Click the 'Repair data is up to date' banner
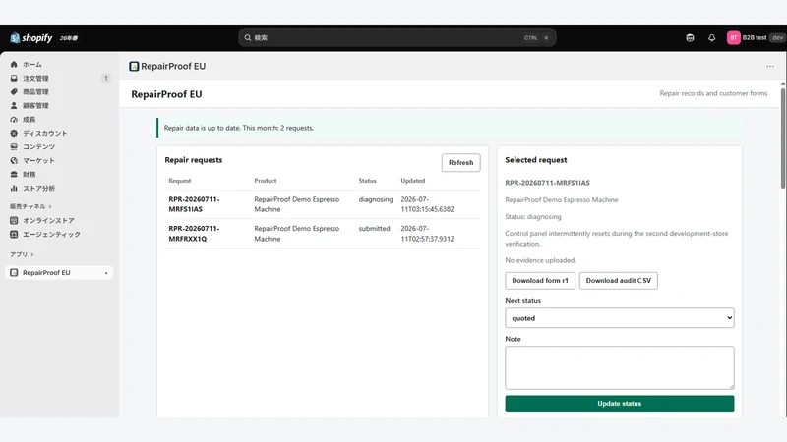This screenshot has height=442, width=787. (x=450, y=128)
